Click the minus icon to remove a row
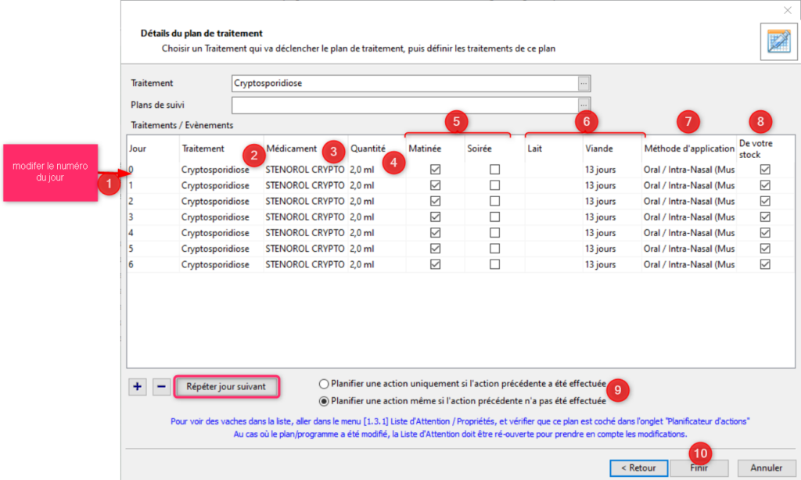Screen dimensions: 801x480 (160, 386)
